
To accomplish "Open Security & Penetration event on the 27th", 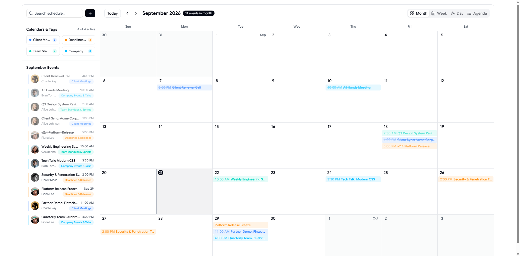I will (x=128, y=232).
